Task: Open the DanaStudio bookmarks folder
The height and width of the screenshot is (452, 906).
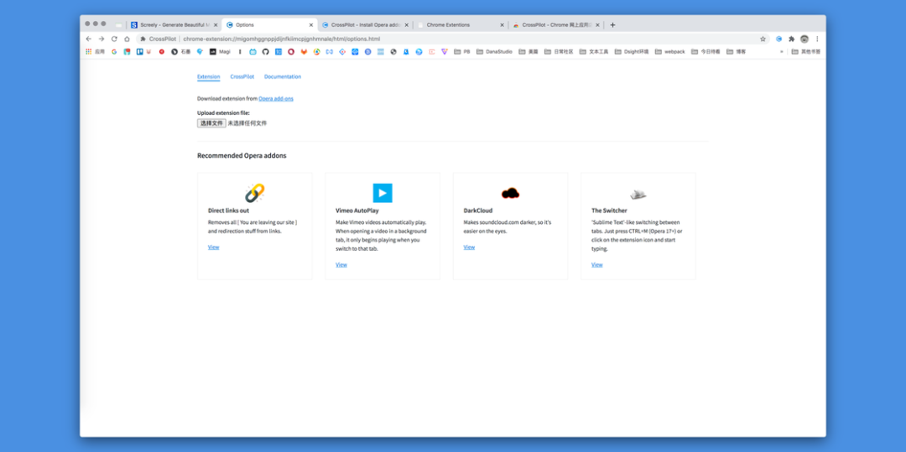Action: 495,51
